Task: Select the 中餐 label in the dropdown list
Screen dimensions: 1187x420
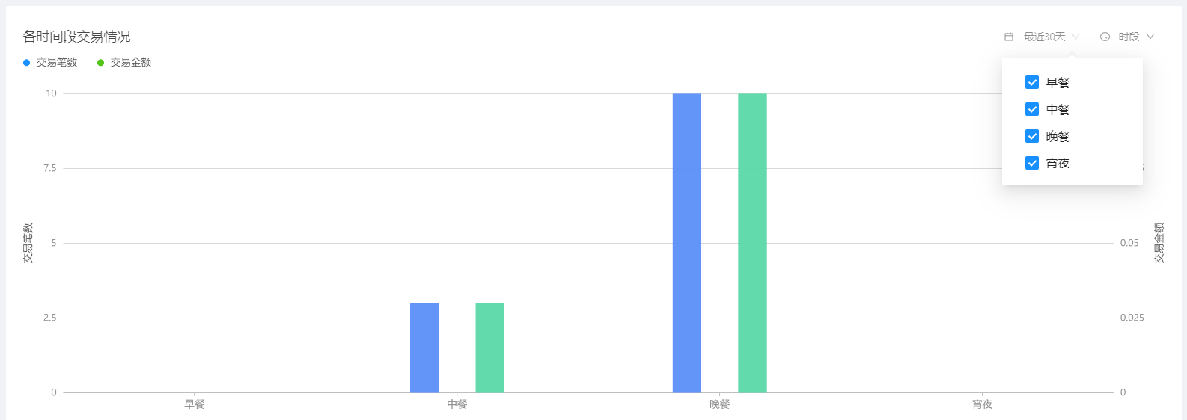Action: click(1058, 110)
